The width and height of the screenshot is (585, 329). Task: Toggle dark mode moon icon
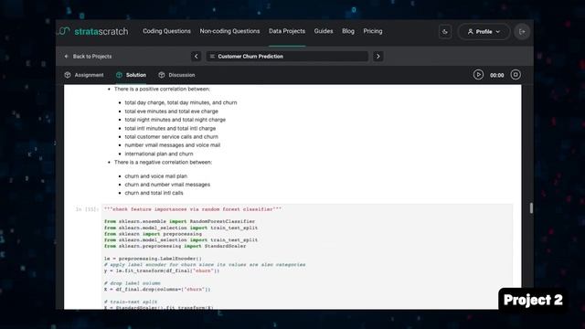[x=445, y=32]
